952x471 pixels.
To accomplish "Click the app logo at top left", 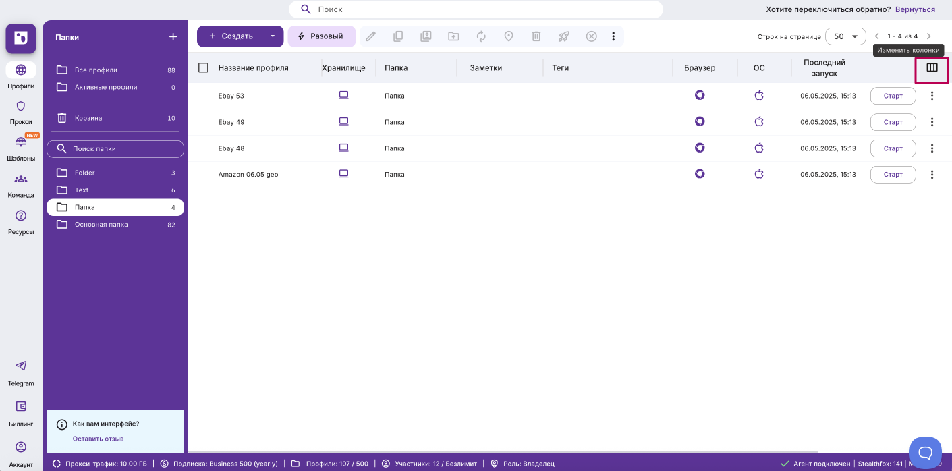I will (x=21, y=38).
